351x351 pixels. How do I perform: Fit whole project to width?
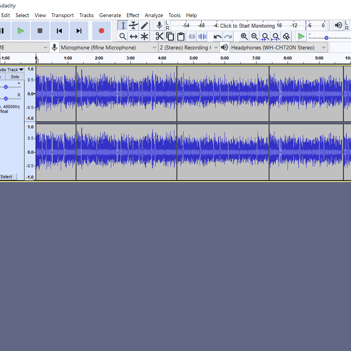276,37
